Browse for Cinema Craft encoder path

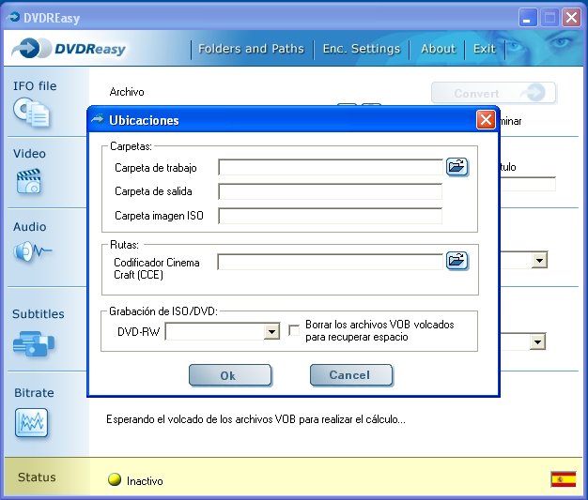pyautogui.click(x=456, y=261)
